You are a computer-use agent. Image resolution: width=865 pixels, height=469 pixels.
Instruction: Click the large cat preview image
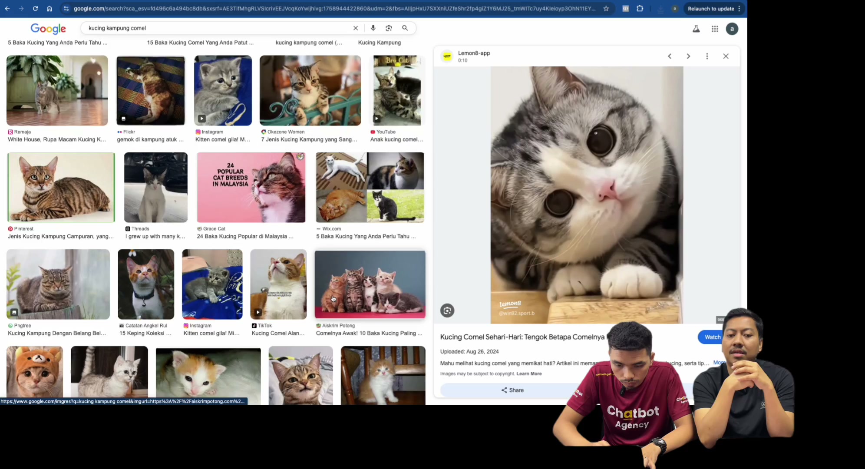[587, 195]
